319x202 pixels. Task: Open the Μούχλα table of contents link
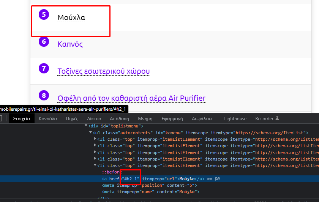pos(71,17)
